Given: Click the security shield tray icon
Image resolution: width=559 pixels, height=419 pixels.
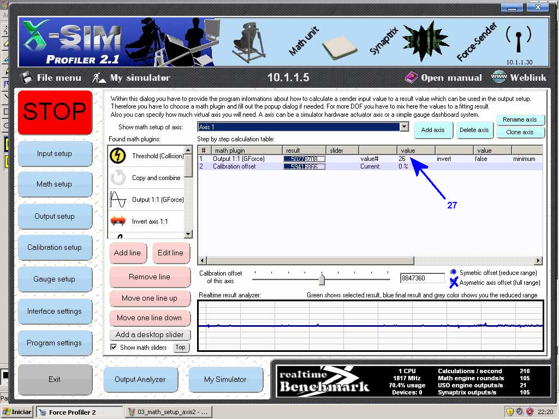Looking at the screenshot, I should coord(510,412).
